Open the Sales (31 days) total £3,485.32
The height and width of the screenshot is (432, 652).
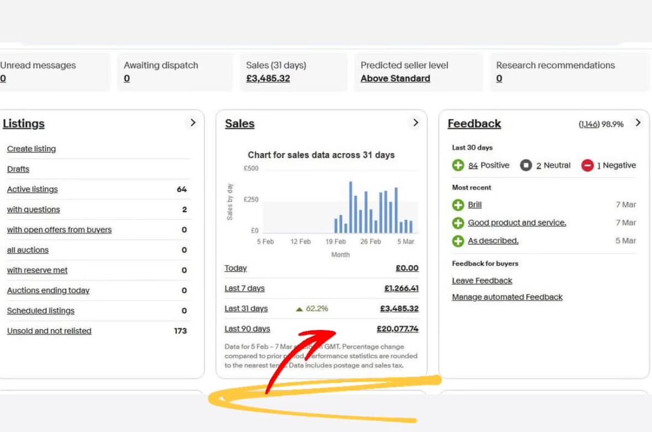tap(268, 78)
